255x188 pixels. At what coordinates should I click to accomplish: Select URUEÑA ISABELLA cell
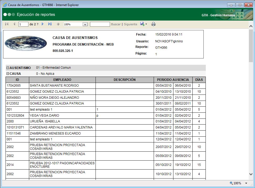62,121
